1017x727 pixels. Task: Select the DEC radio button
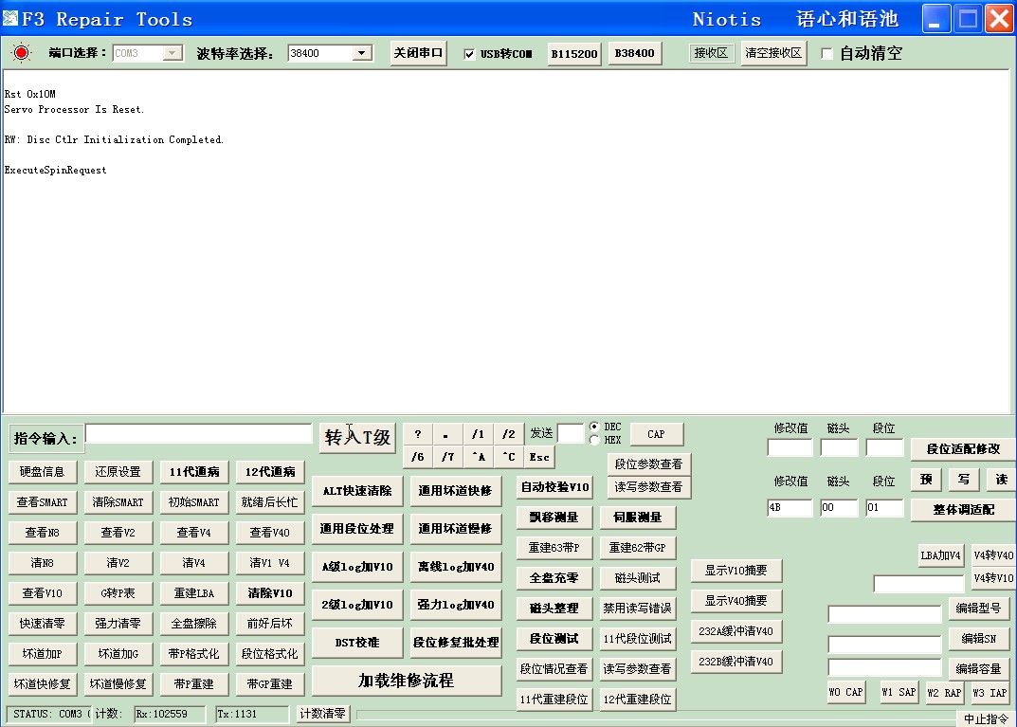pos(594,427)
